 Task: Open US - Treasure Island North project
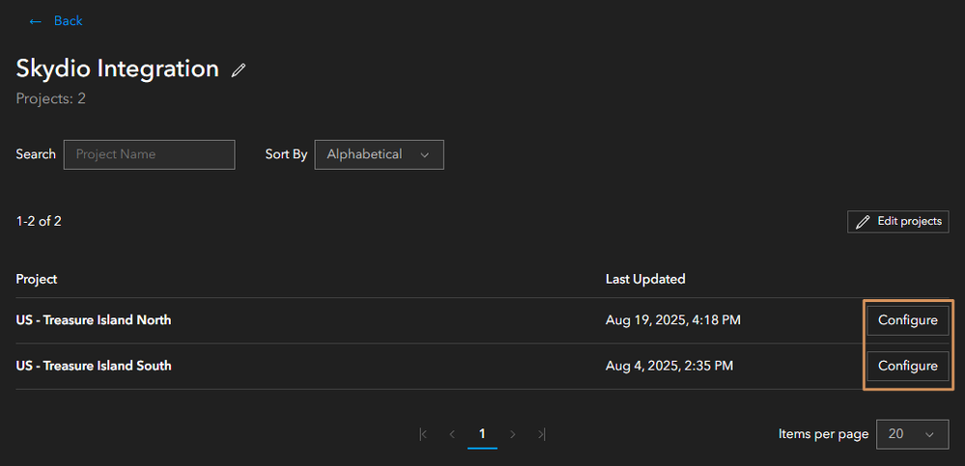94,320
